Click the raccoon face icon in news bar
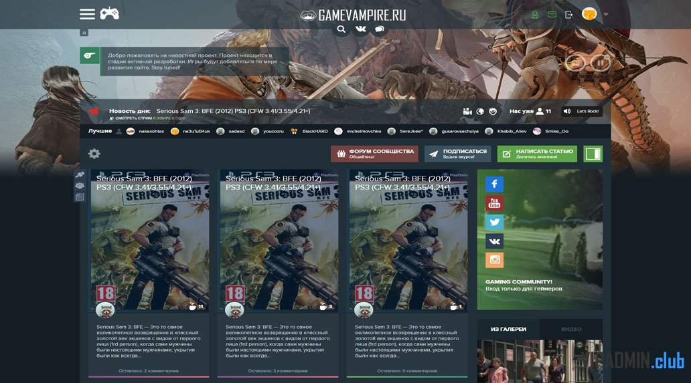This screenshot has height=383, width=691. coord(493,111)
